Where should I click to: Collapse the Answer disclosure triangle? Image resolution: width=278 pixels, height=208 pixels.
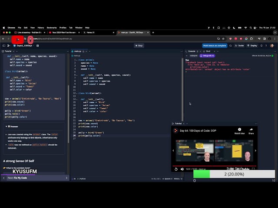click(x=6, y=127)
